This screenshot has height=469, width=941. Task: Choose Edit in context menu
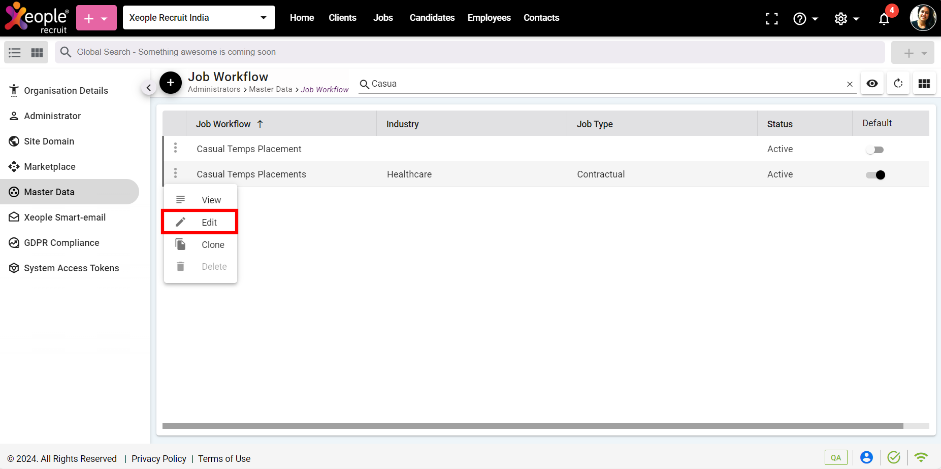click(x=200, y=222)
